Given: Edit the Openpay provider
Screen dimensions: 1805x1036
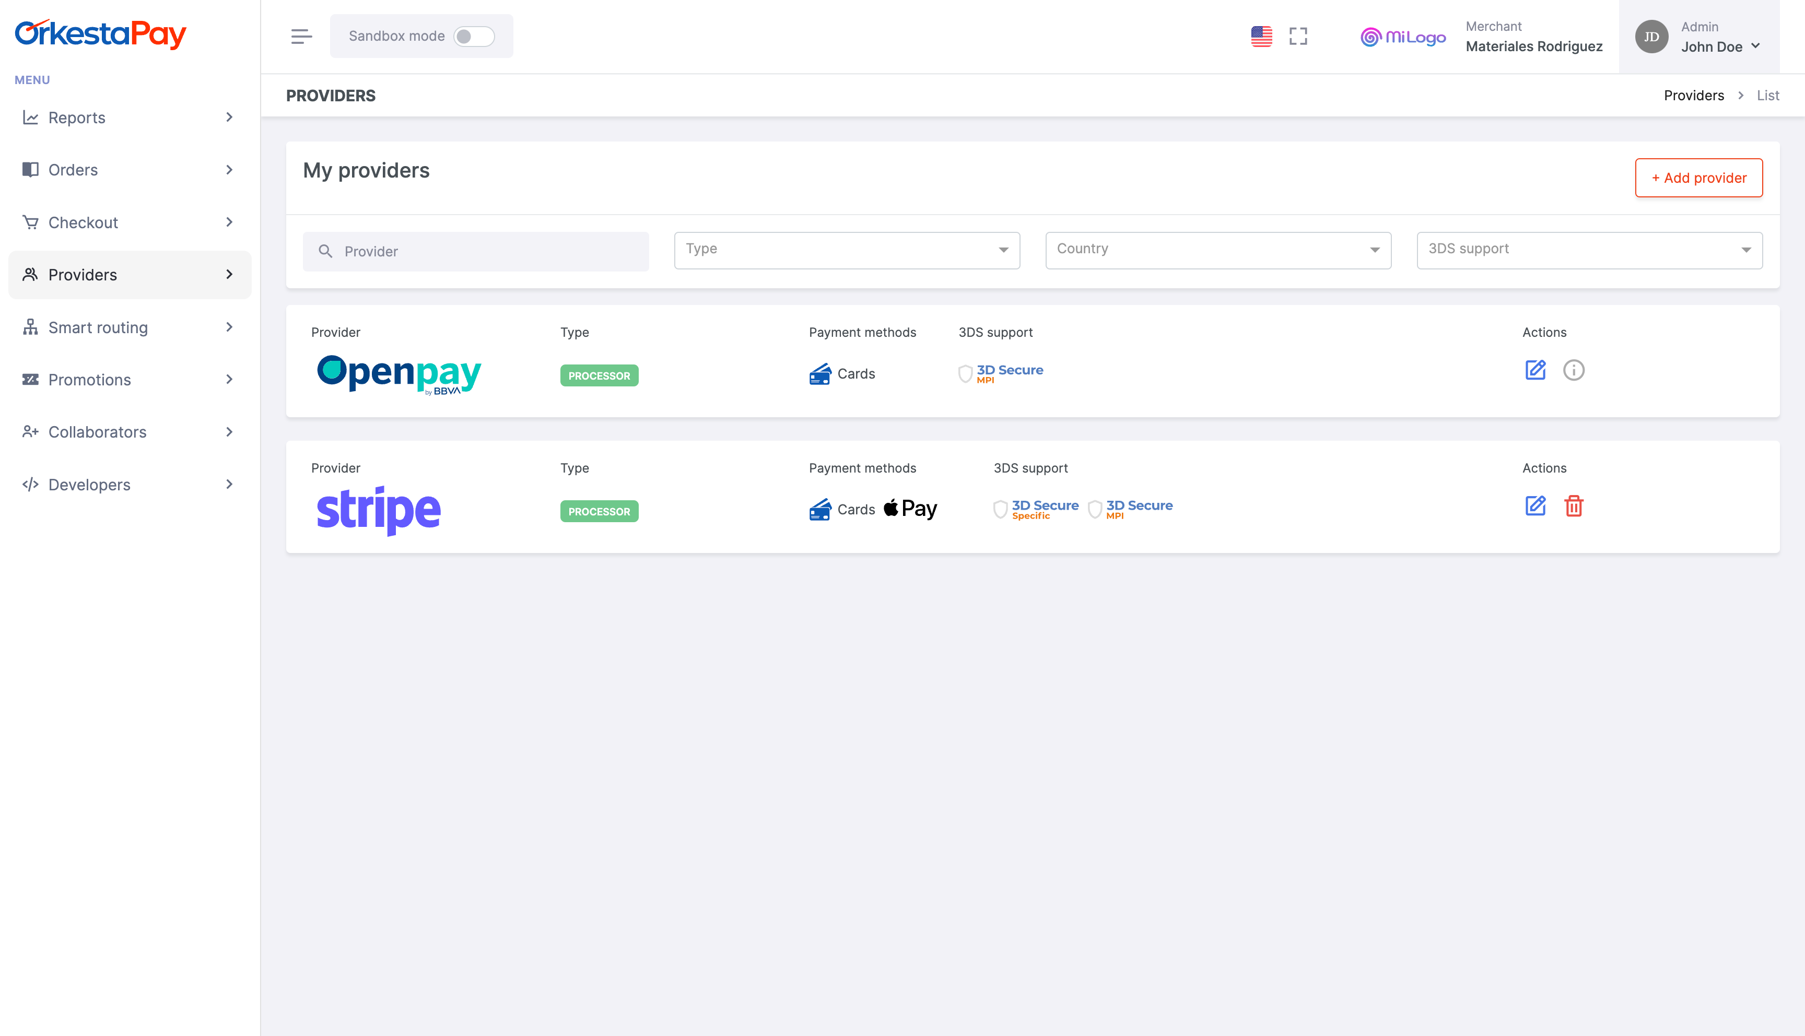Looking at the screenshot, I should click(x=1536, y=370).
